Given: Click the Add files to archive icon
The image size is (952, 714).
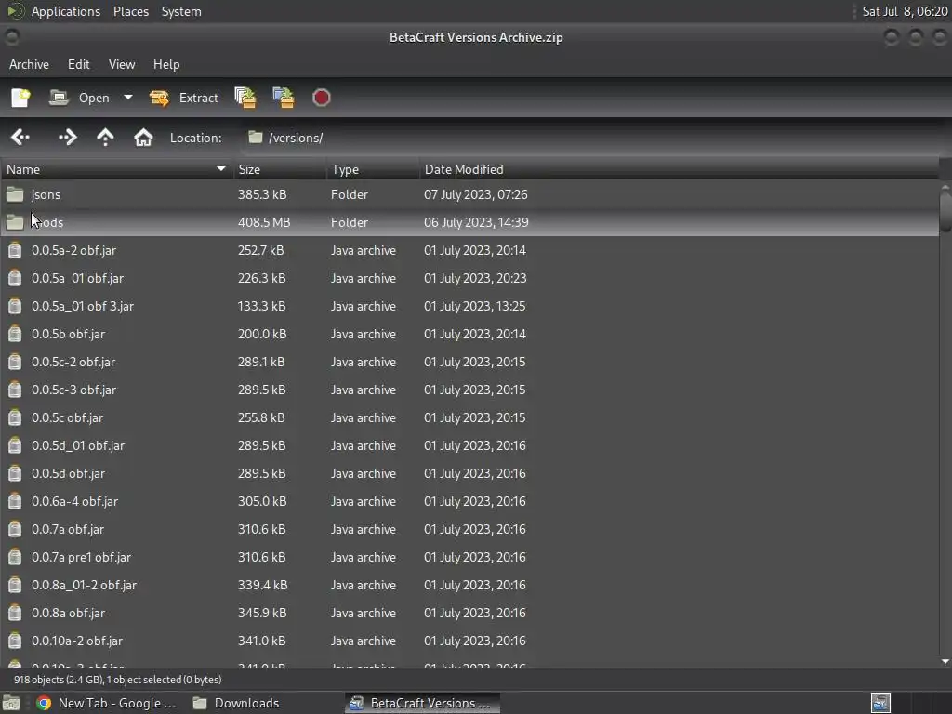Looking at the screenshot, I should click(x=245, y=98).
